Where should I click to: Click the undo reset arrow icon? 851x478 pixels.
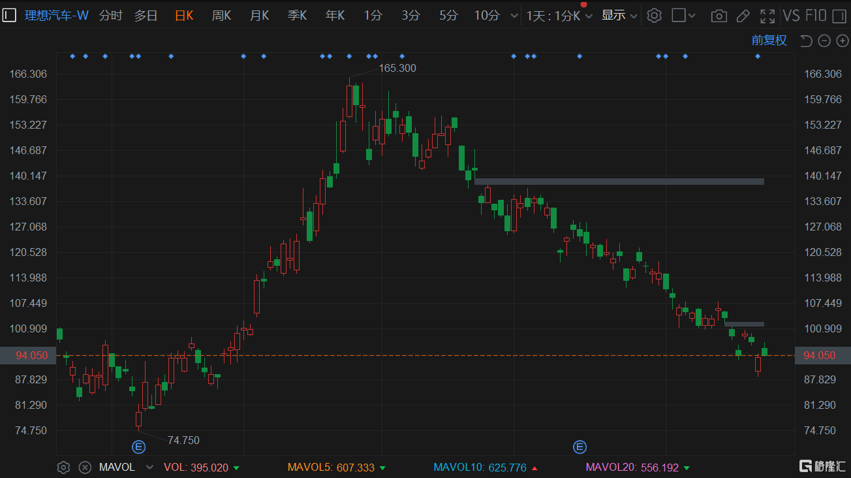(807, 41)
